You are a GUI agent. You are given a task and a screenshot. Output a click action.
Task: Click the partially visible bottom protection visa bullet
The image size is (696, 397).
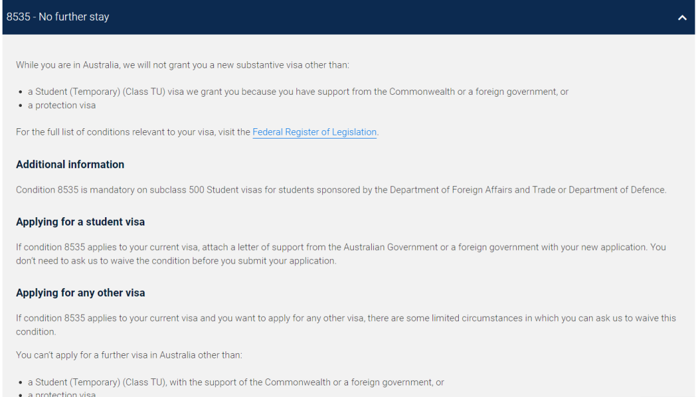62,394
